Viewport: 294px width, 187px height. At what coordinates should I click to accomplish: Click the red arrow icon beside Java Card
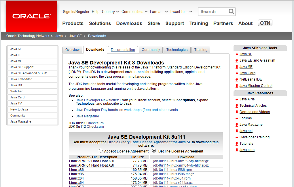237,73
